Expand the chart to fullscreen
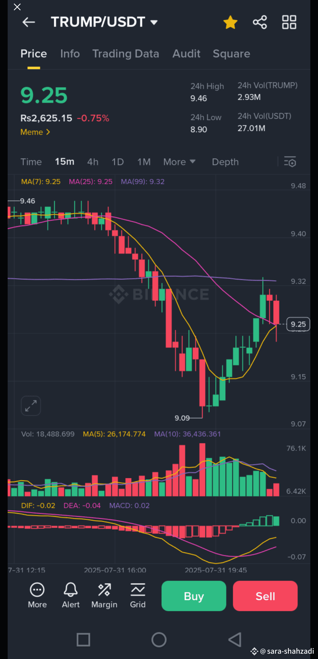The height and width of the screenshot is (659, 318). pyautogui.click(x=31, y=406)
